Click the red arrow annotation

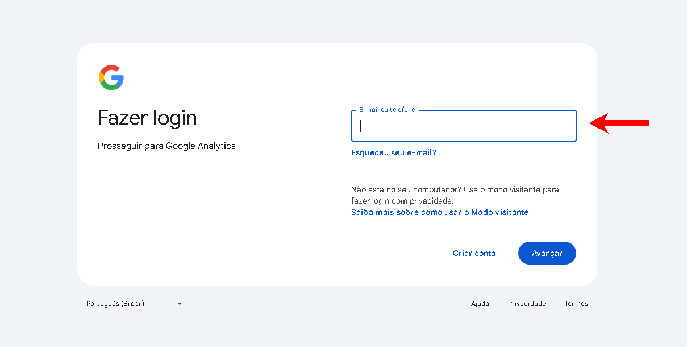click(x=619, y=123)
